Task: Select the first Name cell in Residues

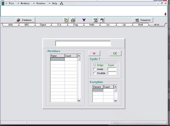Action: 57,59
